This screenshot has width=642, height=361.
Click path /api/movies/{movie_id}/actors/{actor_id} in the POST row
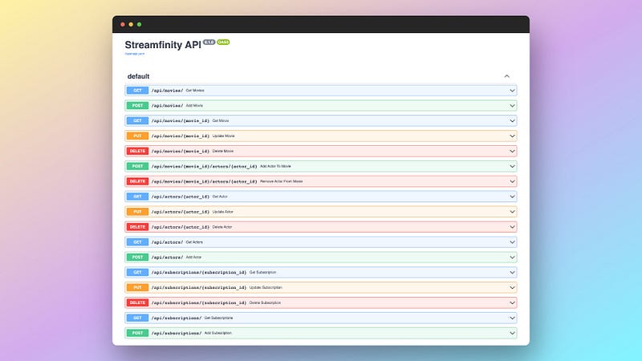pyautogui.click(x=205, y=167)
